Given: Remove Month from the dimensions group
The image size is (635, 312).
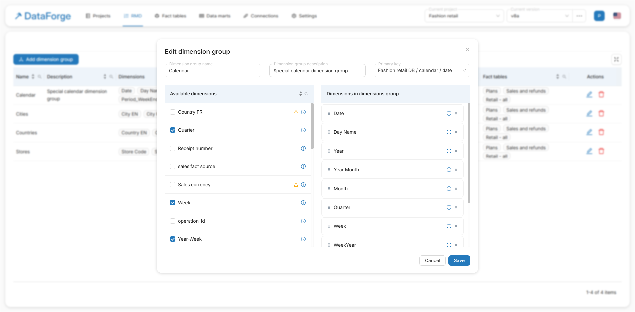Looking at the screenshot, I should pyautogui.click(x=456, y=189).
